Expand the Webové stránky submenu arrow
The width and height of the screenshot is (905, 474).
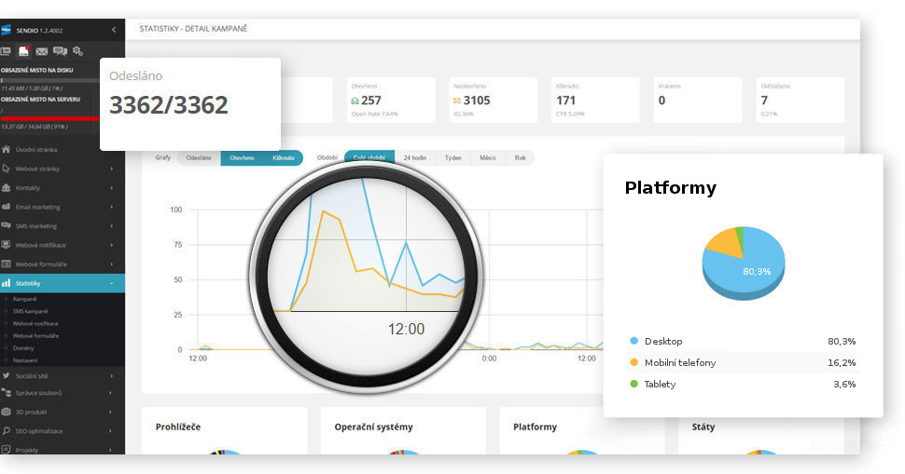pos(111,169)
